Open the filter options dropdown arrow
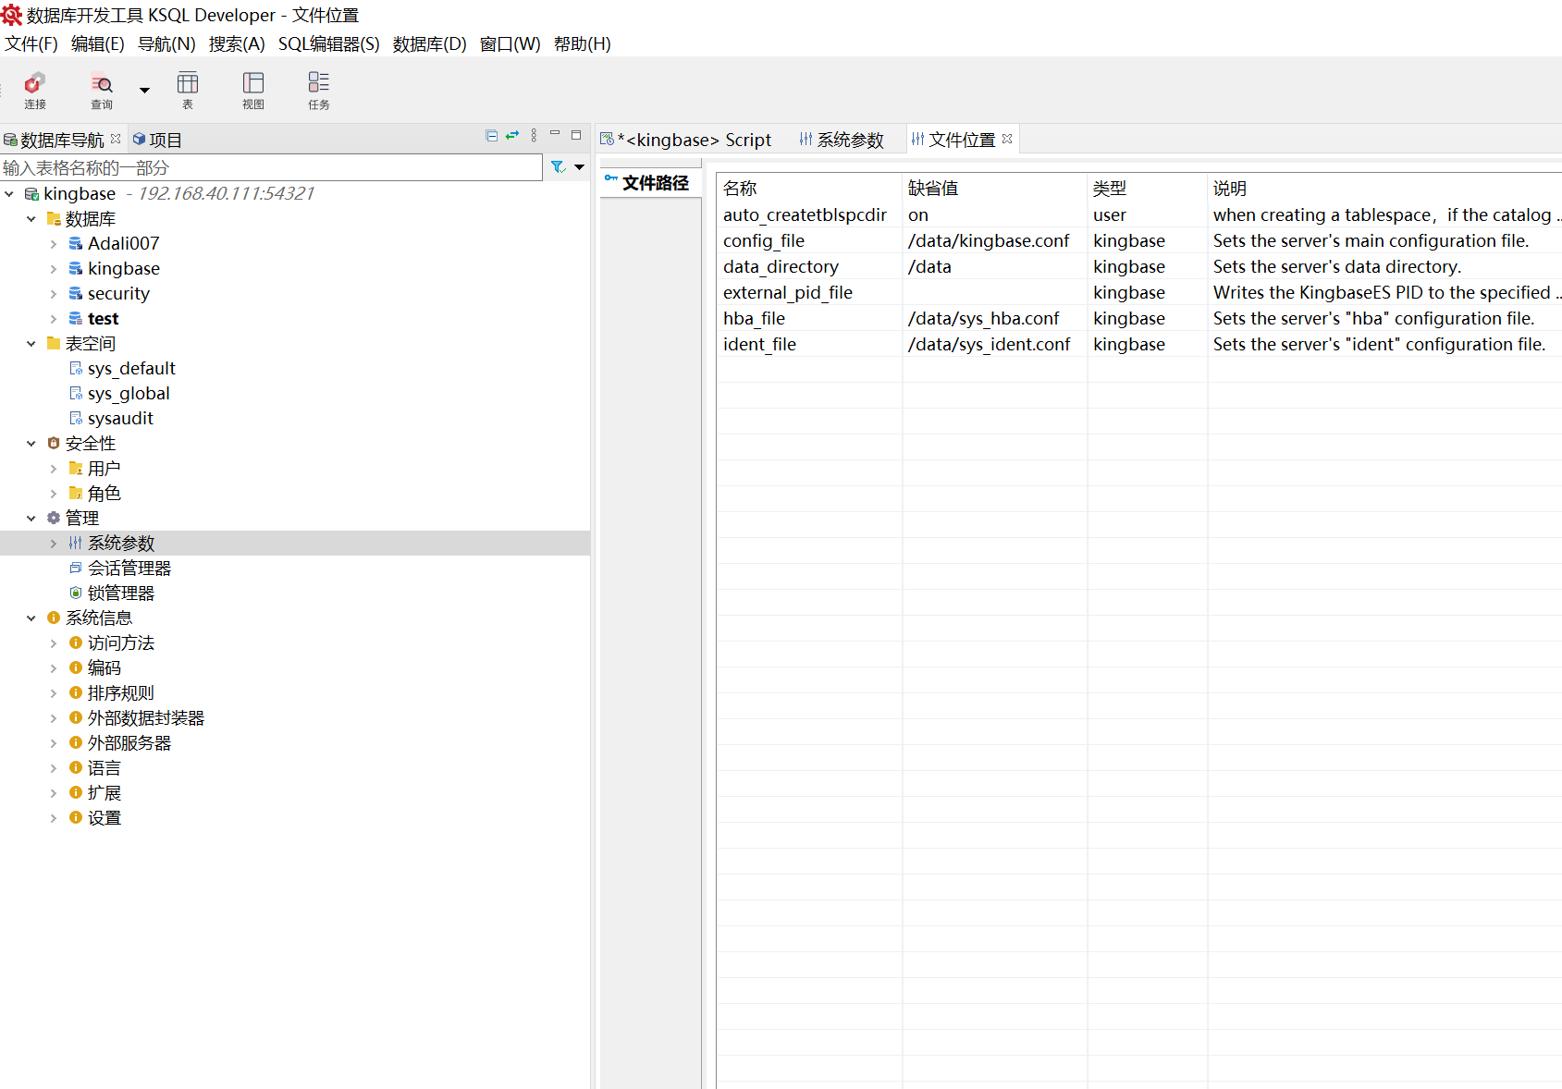The image size is (1562, 1089). tap(580, 167)
